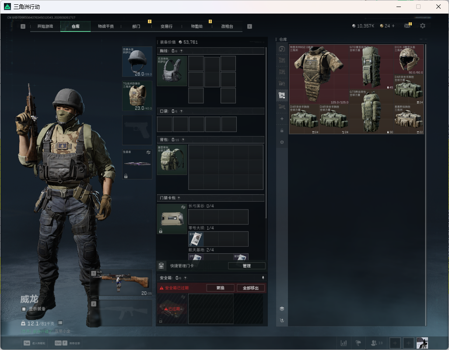Open the 特勤处 tab
Viewport: 449px width, 350px height.
point(197,26)
